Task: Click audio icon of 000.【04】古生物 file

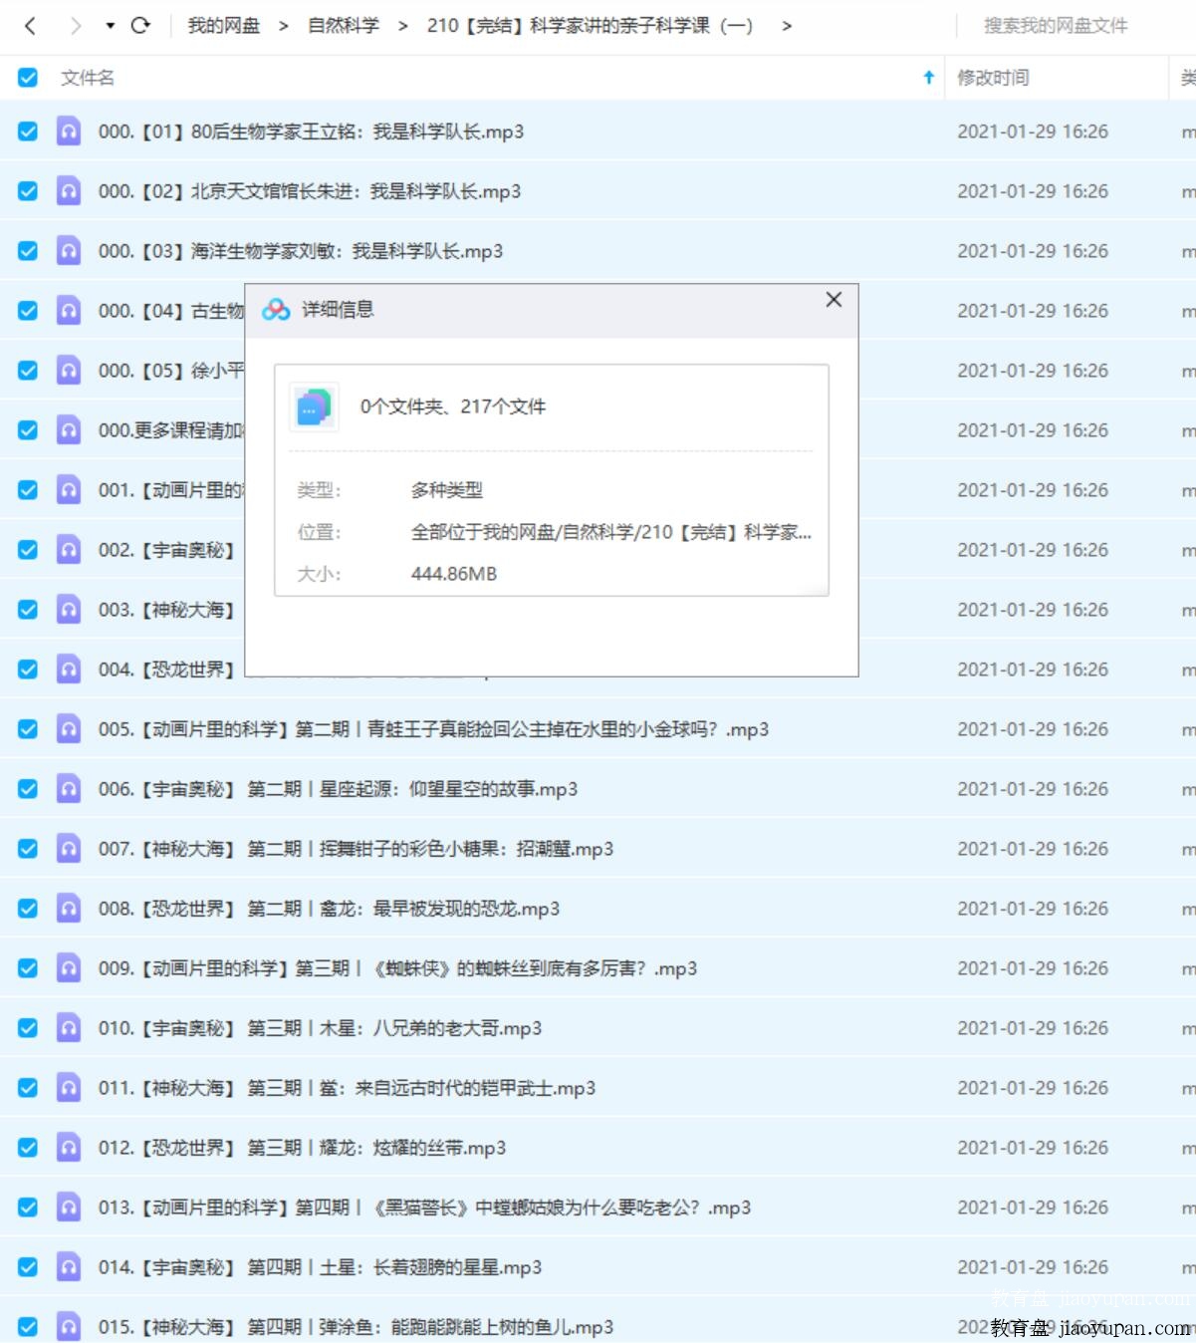Action: tap(69, 311)
